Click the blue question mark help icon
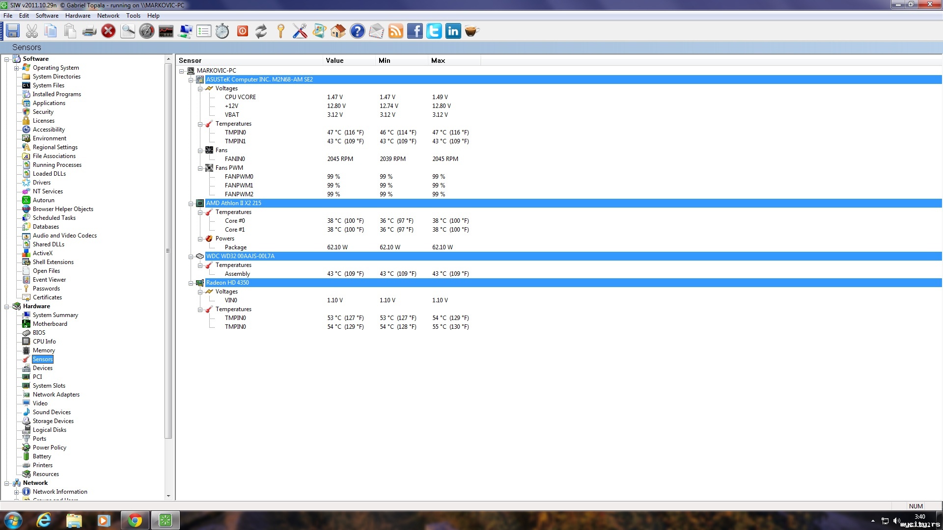This screenshot has width=943, height=530. [357, 31]
